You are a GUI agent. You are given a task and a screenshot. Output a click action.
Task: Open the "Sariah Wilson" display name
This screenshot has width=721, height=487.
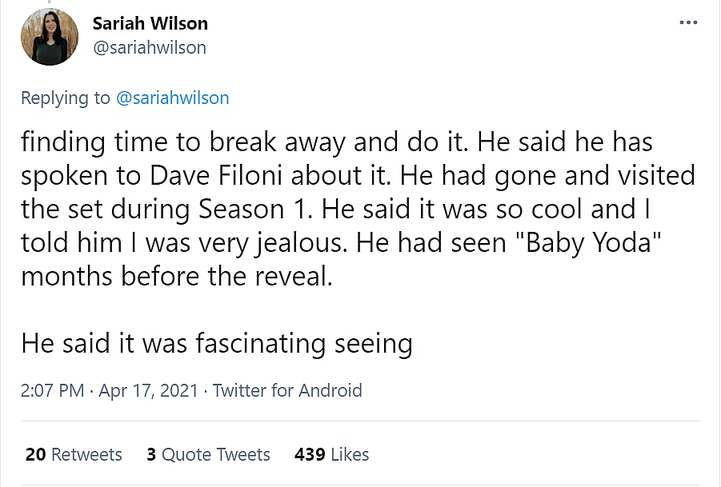(150, 23)
